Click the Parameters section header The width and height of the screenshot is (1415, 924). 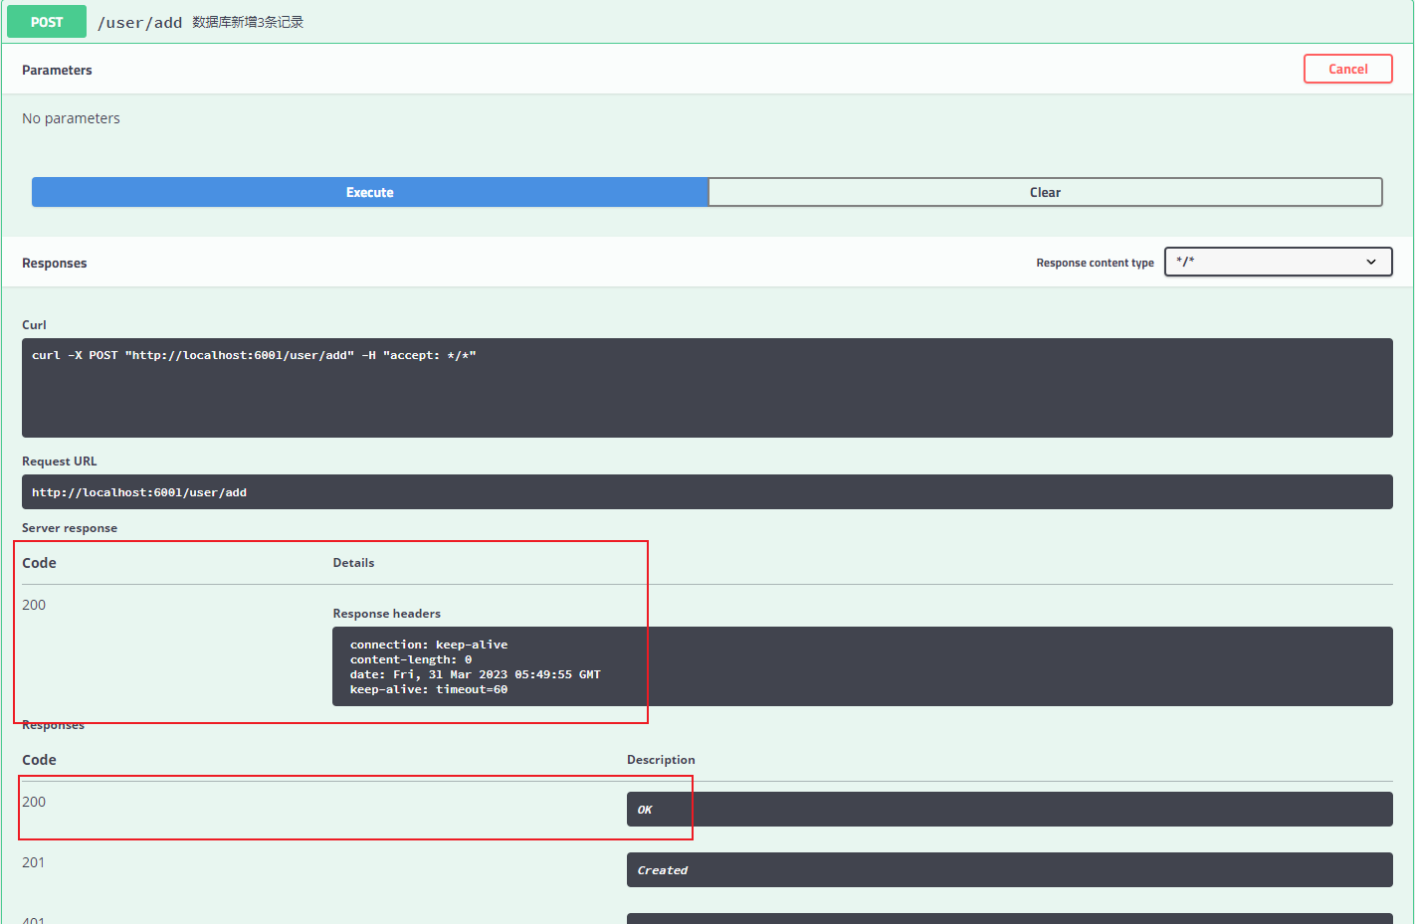[57, 70]
